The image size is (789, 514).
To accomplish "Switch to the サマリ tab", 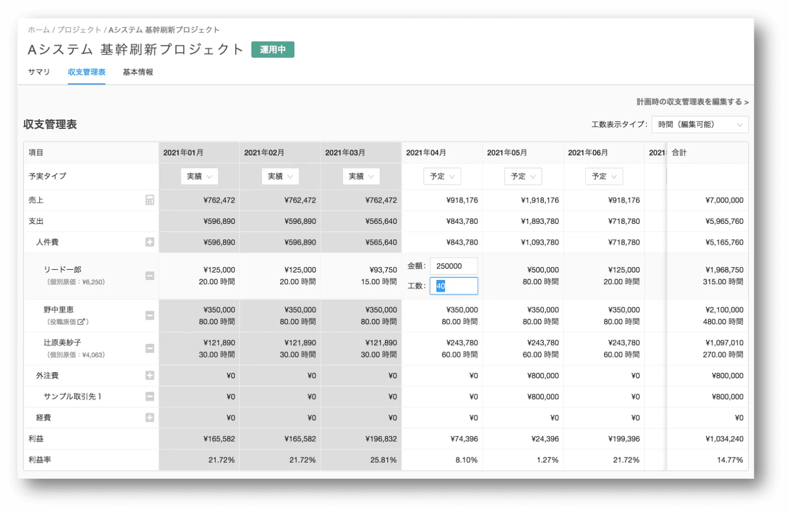I will [x=39, y=72].
